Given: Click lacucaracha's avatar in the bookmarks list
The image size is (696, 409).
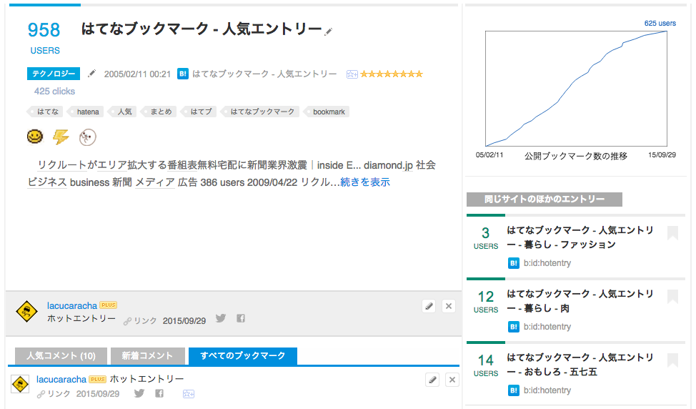Looking at the screenshot, I should click(x=20, y=384).
